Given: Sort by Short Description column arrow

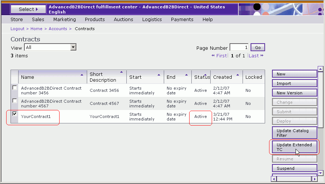Looking at the screenshot, I should tap(121, 72).
